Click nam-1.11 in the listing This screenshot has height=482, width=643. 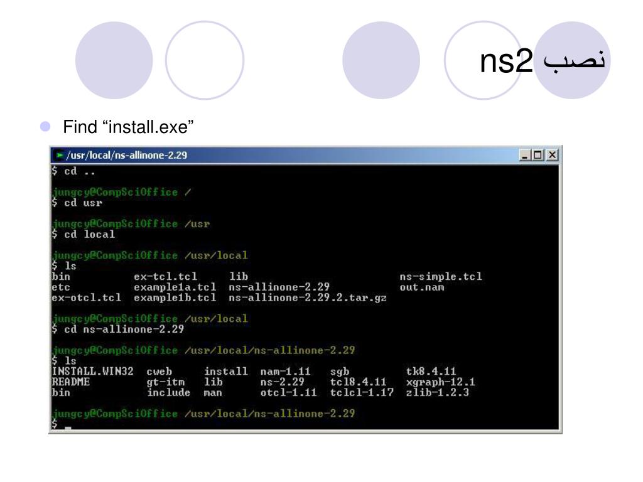tap(286, 372)
